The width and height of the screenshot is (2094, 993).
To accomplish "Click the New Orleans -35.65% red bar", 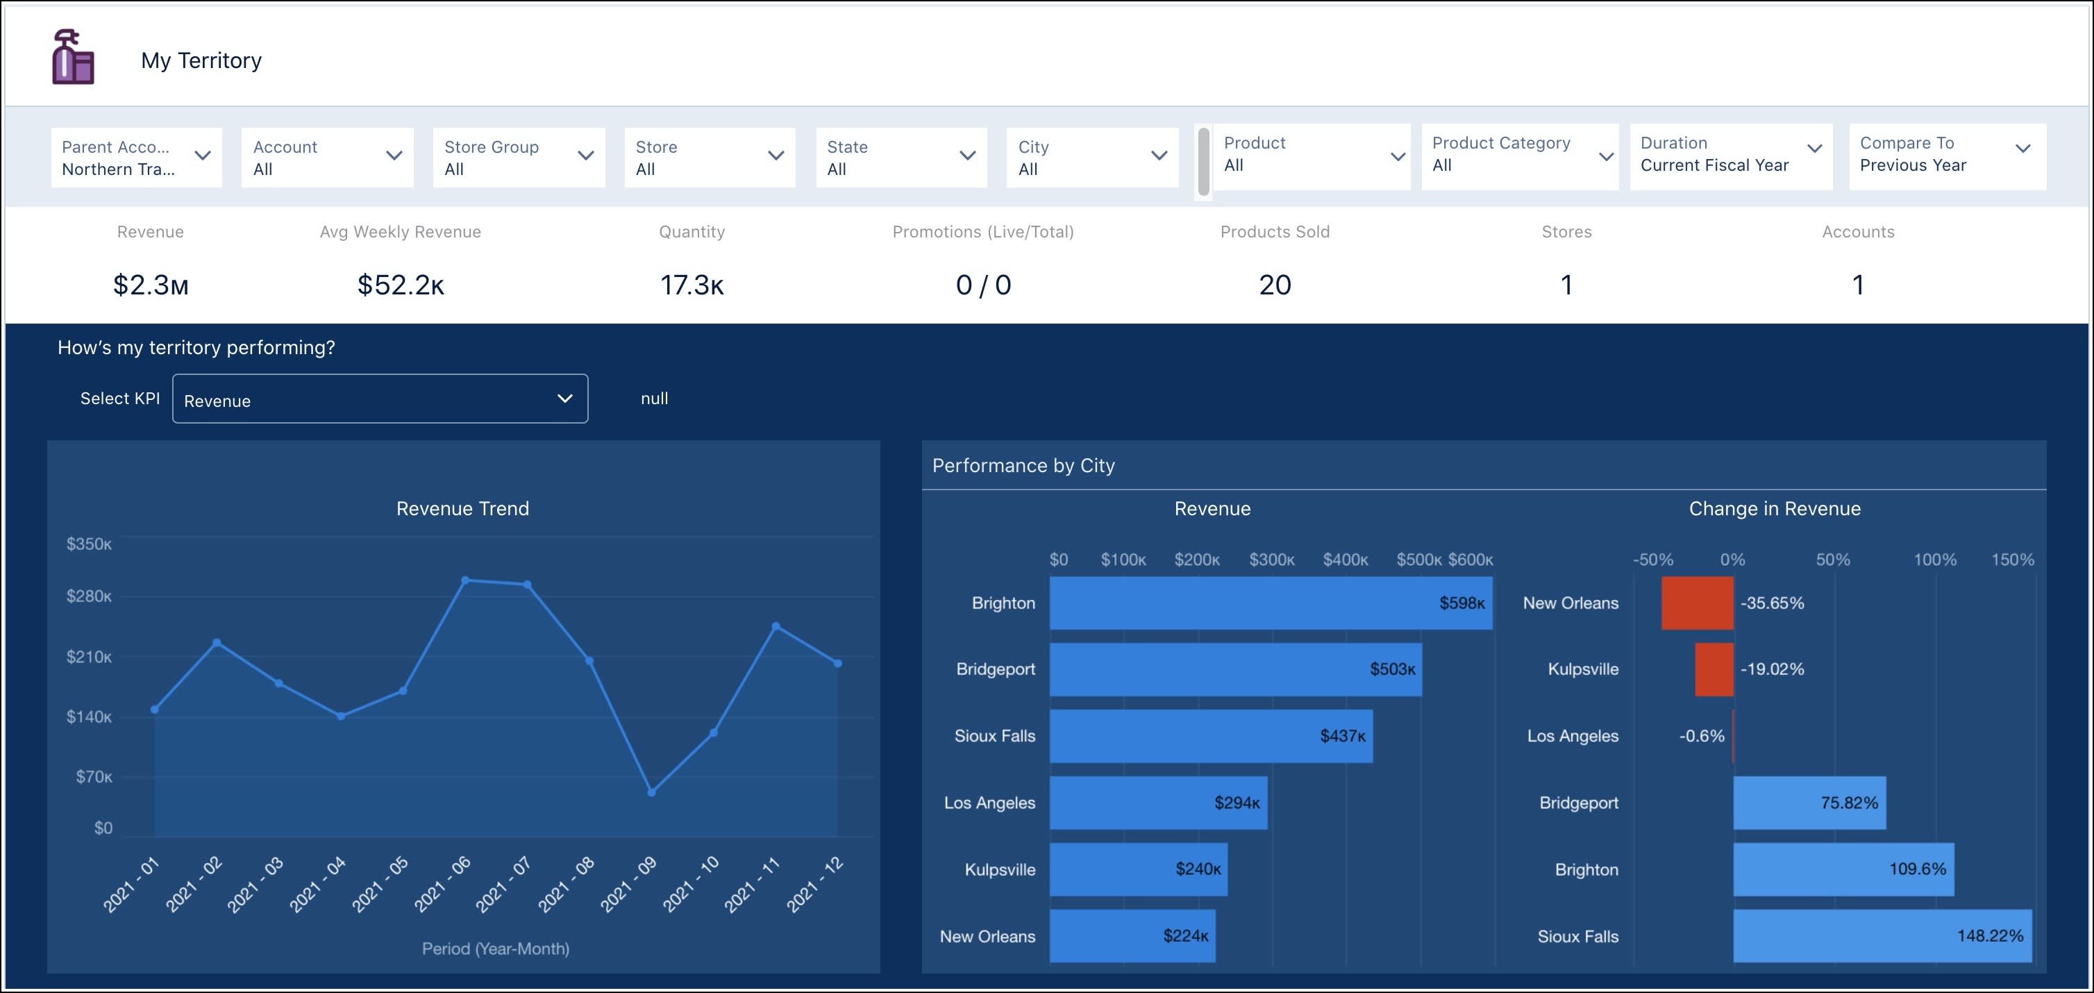I will pyautogui.click(x=1695, y=603).
